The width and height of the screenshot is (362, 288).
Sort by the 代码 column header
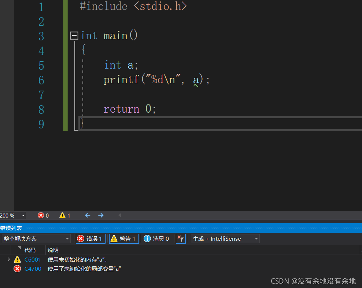pyautogui.click(x=30, y=250)
